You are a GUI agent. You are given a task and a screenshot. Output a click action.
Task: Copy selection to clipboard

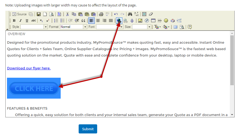click(x=74, y=14)
